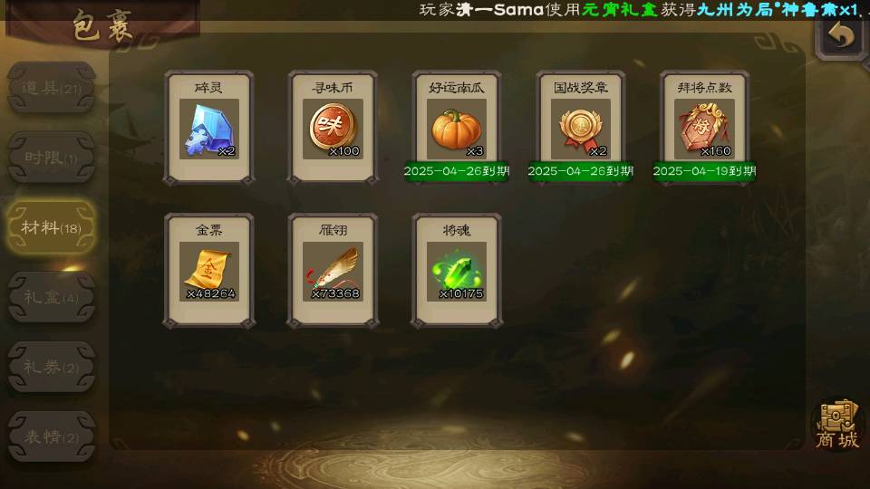The width and height of the screenshot is (870, 489).
Task: Select the 雁翎 feather item
Action: pyautogui.click(x=333, y=271)
